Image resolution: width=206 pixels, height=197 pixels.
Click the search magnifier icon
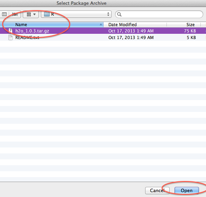(x=119, y=14)
